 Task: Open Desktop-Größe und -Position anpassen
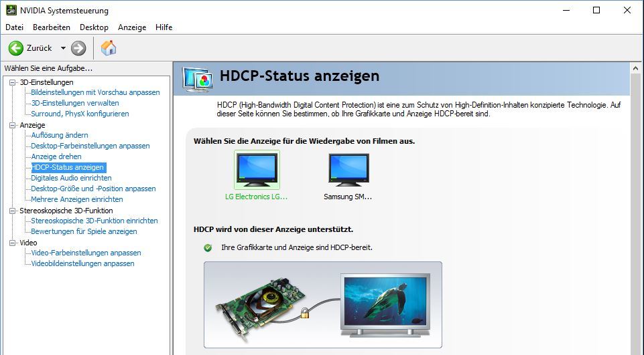coord(94,189)
